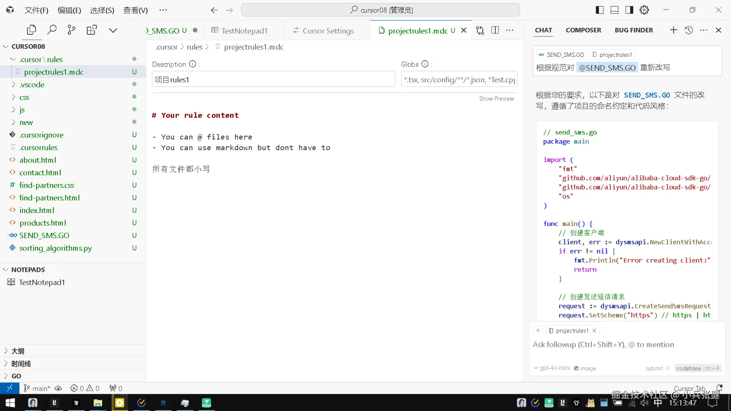Screen dimensions: 731x411
Task: Click the Description input field
Action: (274, 79)
